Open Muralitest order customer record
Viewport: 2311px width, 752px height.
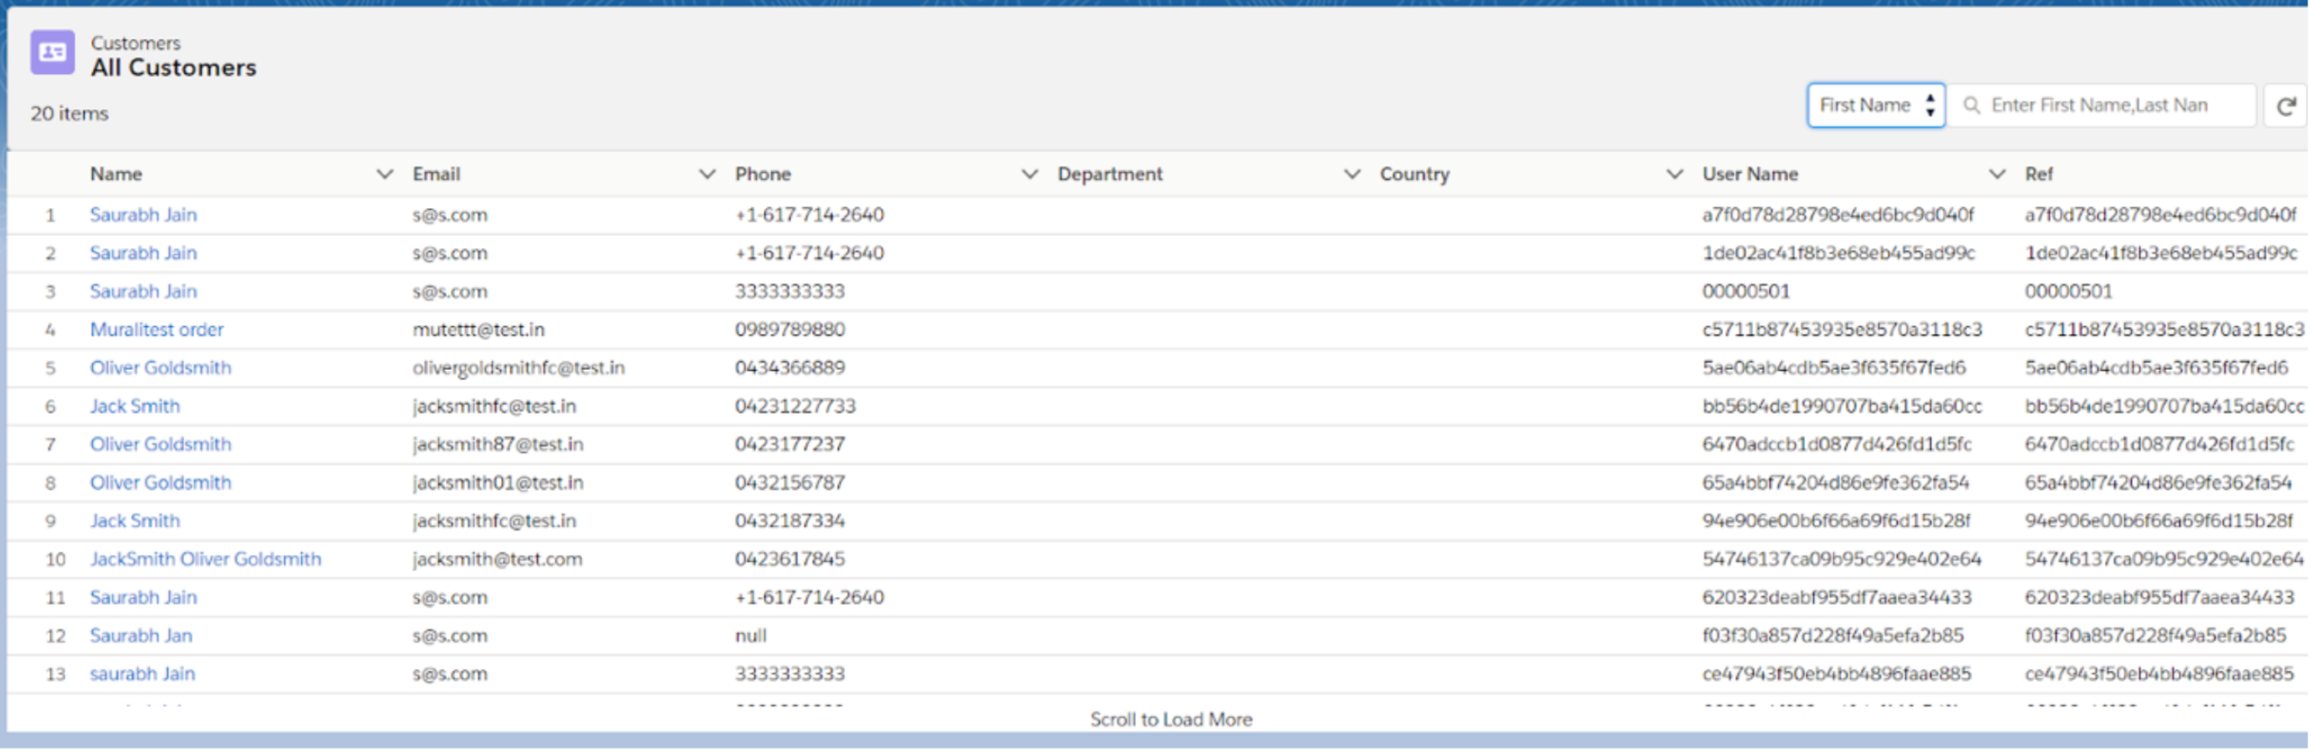pyautogui.click(x=157, y=330)
